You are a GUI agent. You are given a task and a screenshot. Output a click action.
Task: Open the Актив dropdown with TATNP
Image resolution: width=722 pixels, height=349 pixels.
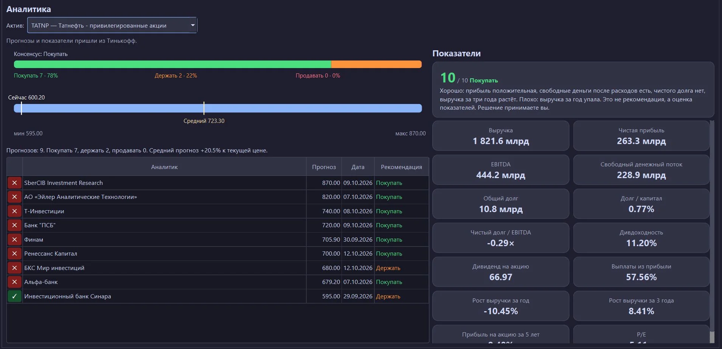point(112,25)
